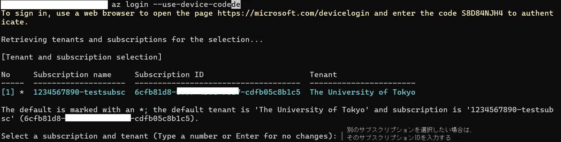Click the 'Tenant' column header
The height and width of the screenshot is (142, 561).
323,74
